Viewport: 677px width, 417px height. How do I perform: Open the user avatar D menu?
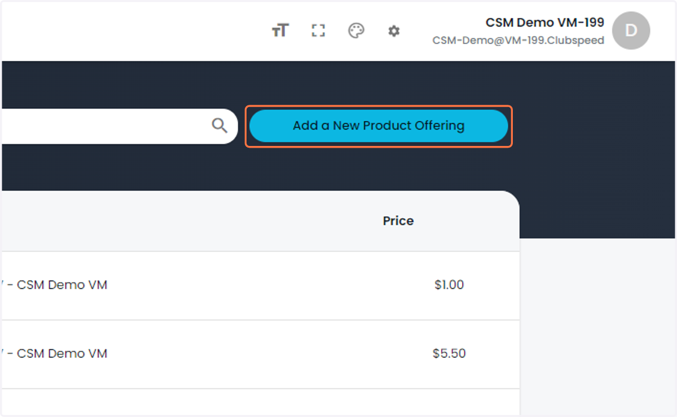click(x=631, y=30)
